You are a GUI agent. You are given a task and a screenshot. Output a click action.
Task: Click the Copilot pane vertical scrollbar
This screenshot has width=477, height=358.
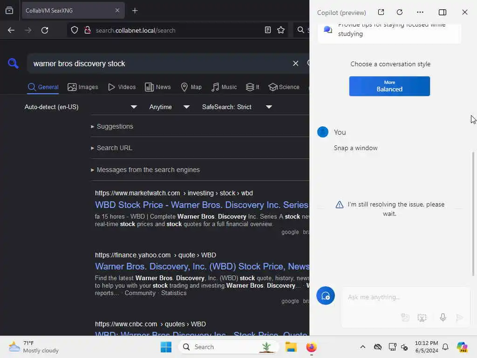pos(473,213)
